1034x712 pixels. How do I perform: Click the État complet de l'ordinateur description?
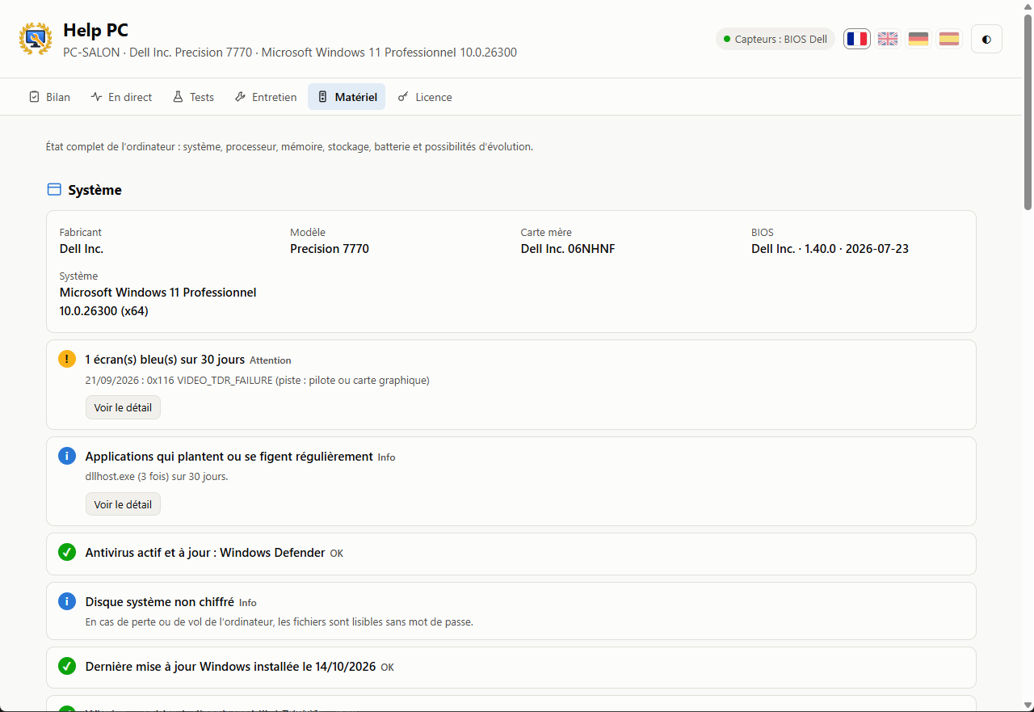(x=289, y=147)
